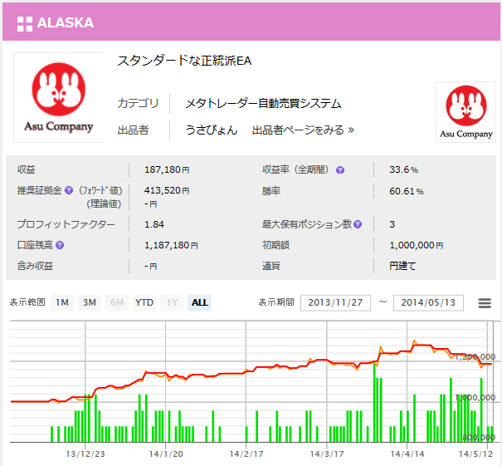Click the ALASKA header title

(x=66, y=22)
